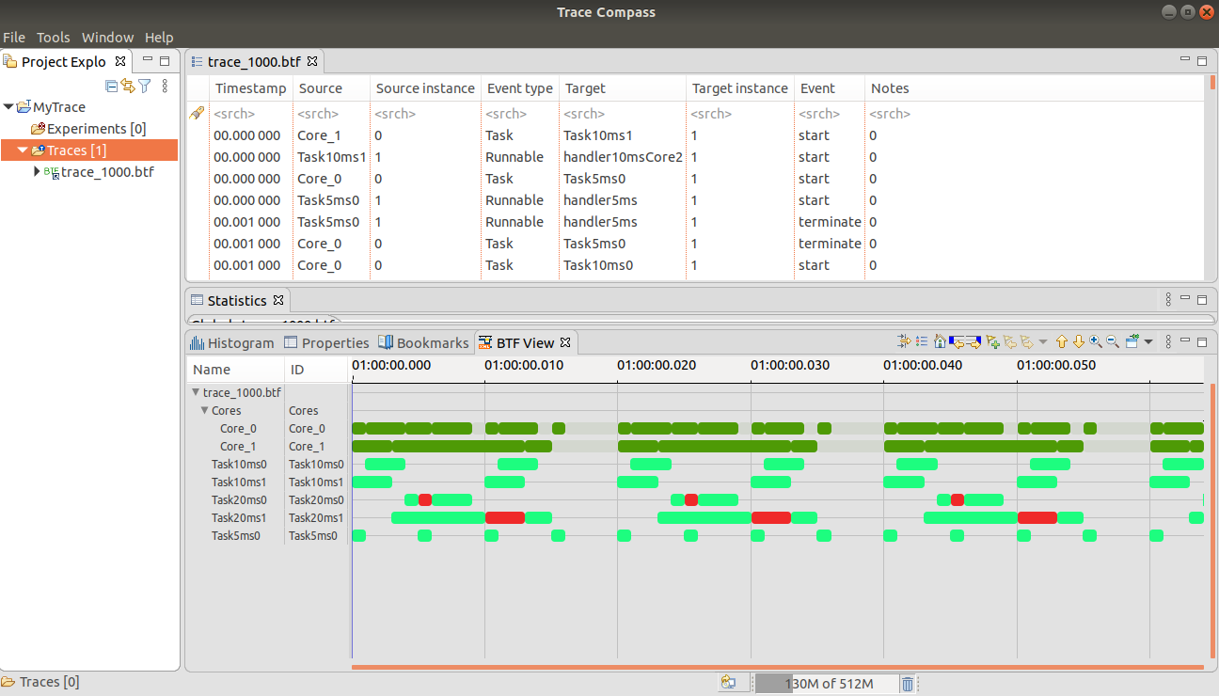
Task: Select previous state change (left arrow icon)
Action: pyautogui.click(x=957, y=341)
